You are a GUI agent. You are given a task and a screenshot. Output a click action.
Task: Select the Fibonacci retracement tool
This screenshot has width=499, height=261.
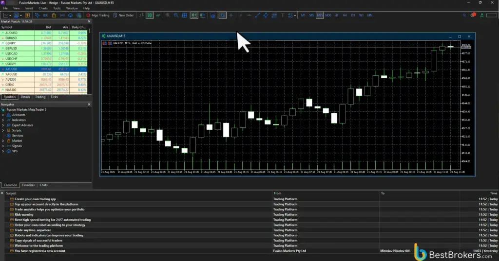coord(274,15)
